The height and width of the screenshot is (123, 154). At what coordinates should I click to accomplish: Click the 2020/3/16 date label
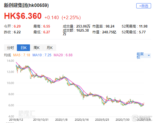coord(82,120)
